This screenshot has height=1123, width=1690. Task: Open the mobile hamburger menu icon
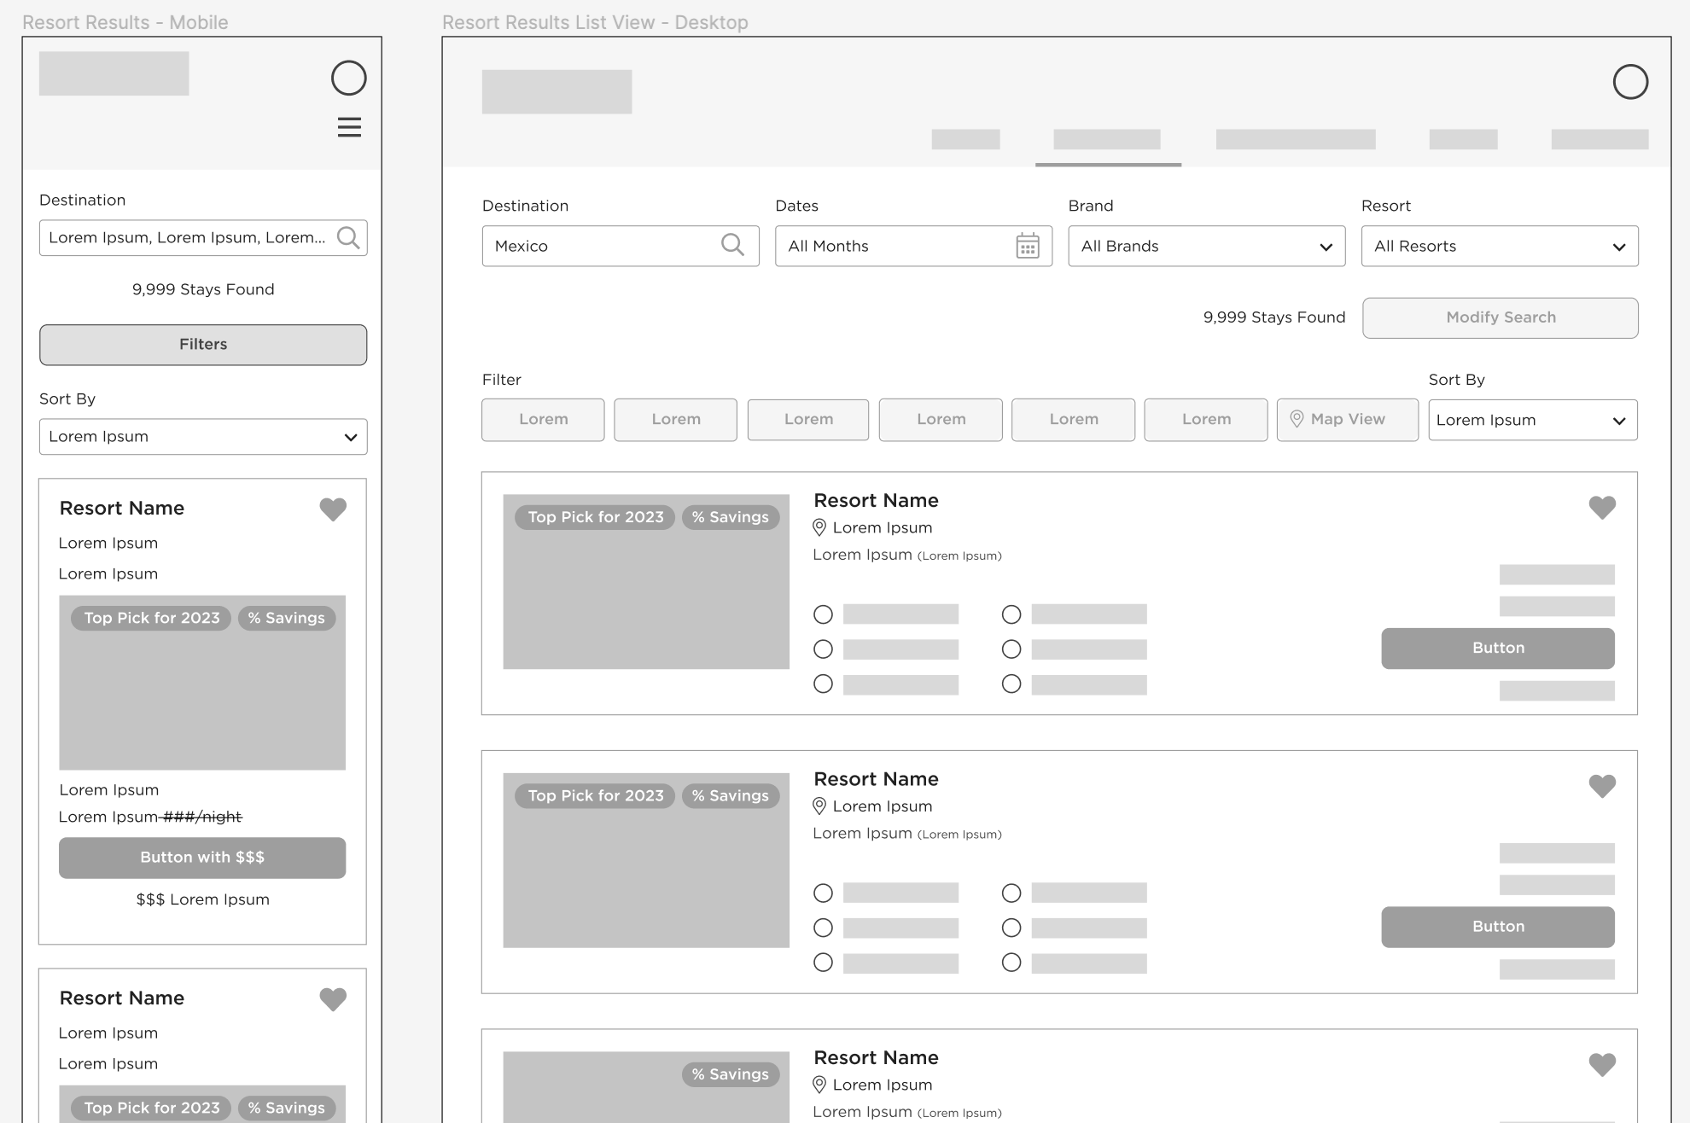[x=349, y=128]
